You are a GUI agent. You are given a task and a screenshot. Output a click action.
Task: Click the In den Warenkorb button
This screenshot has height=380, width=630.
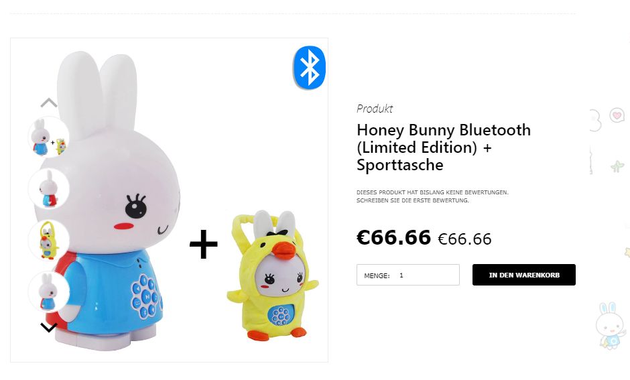(524, 275)
